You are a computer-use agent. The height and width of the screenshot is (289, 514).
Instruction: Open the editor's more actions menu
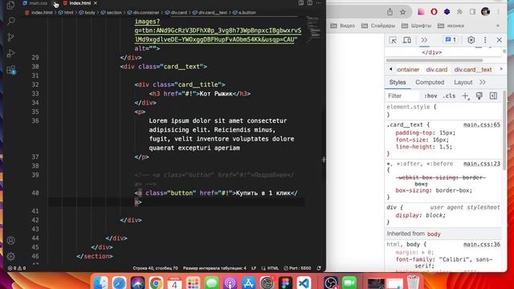pyautogui.click(x=318, y=3)
